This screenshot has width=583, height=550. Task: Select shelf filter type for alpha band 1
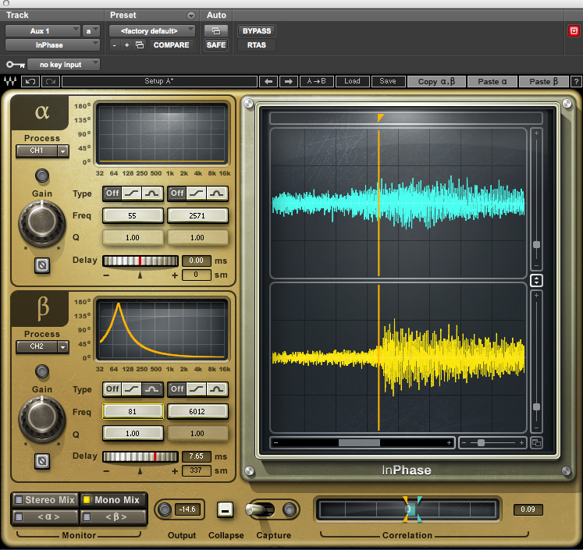coord(132,193)
